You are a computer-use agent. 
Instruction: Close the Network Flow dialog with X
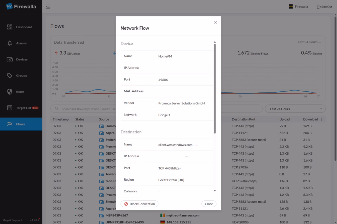[x=216, y=22]
